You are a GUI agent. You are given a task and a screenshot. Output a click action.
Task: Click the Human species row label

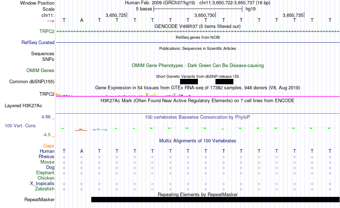tap(47, 151)
